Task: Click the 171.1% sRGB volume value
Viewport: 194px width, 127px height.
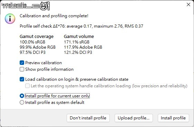Action: coord(77,42)
